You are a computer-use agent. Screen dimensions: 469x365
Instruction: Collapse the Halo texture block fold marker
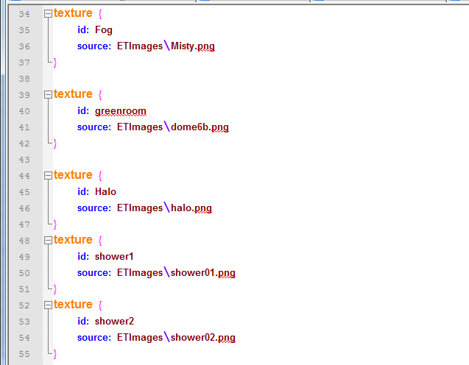click(x=48, y=176)
